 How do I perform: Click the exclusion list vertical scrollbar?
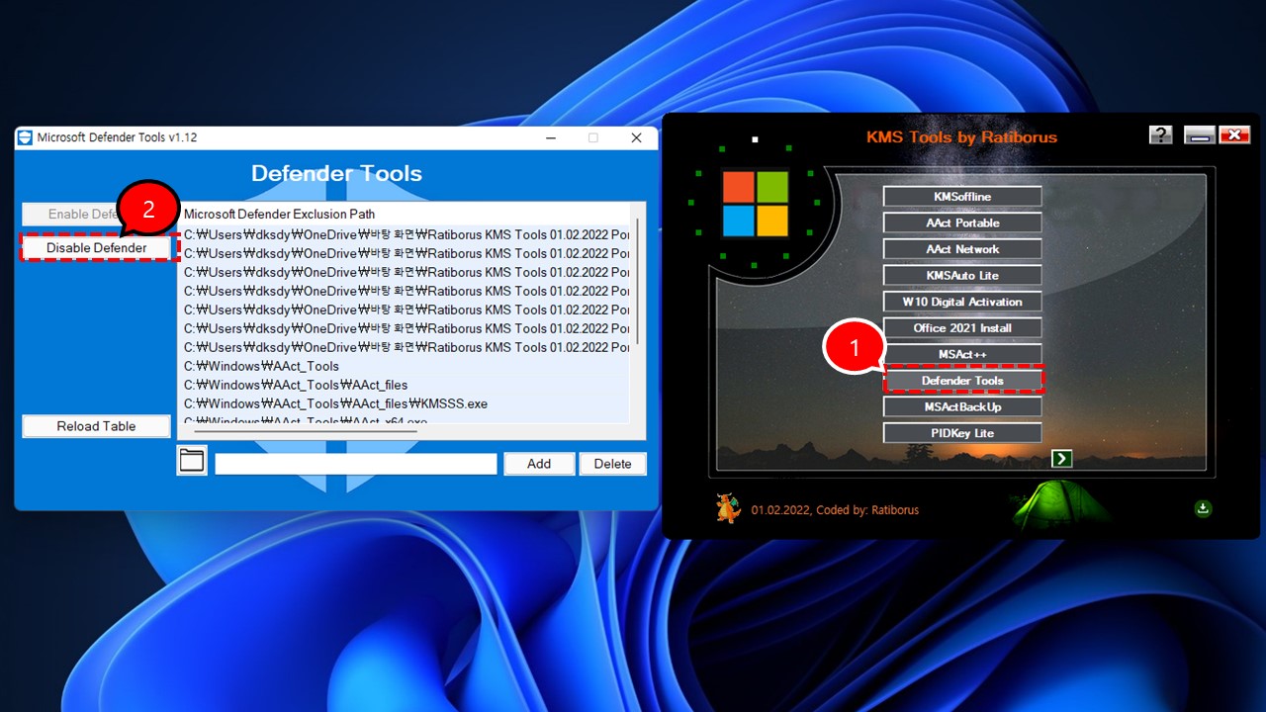pos(638,282)
